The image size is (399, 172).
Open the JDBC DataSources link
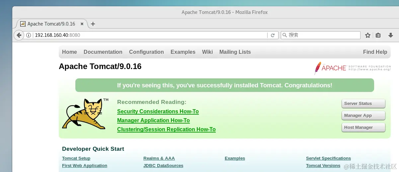click(163, 166)
